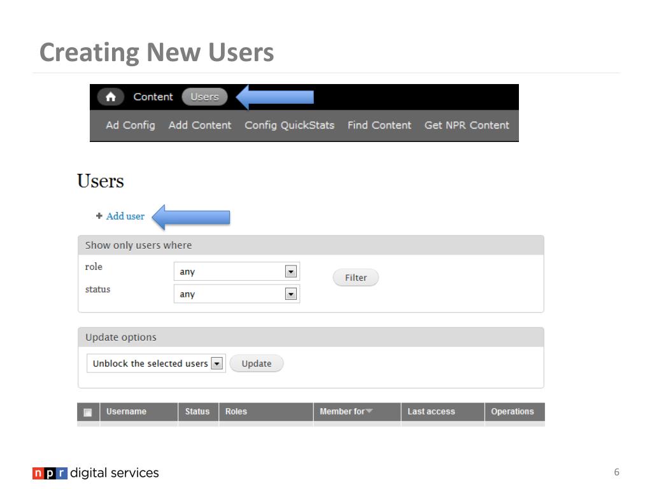Click the Users page heading
652x489 pixels.
[x=101, y=181]
